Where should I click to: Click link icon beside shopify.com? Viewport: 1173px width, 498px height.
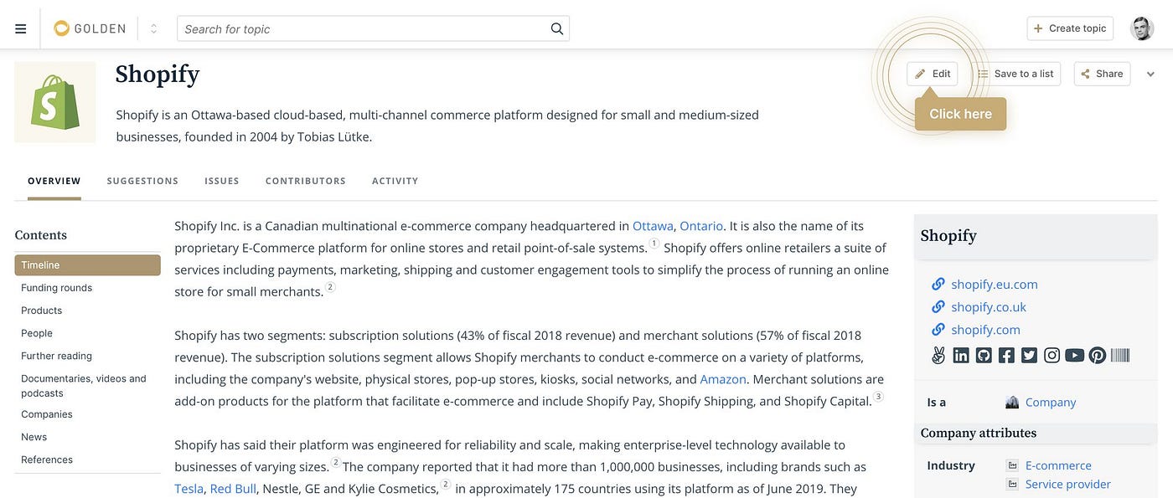pyautogui.click(x=938, y=330)
